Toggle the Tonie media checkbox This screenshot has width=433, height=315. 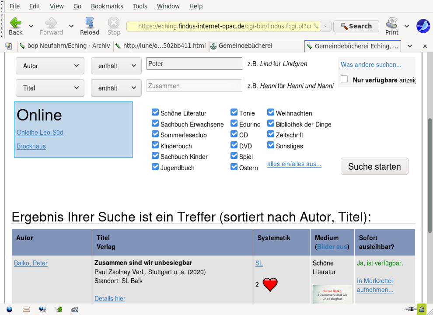click(234, 112)
